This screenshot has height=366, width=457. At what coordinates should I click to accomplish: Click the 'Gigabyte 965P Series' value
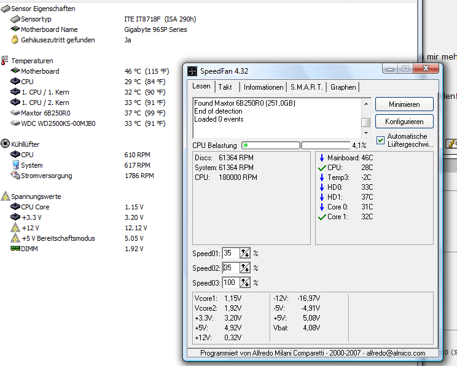pos(155,29)
